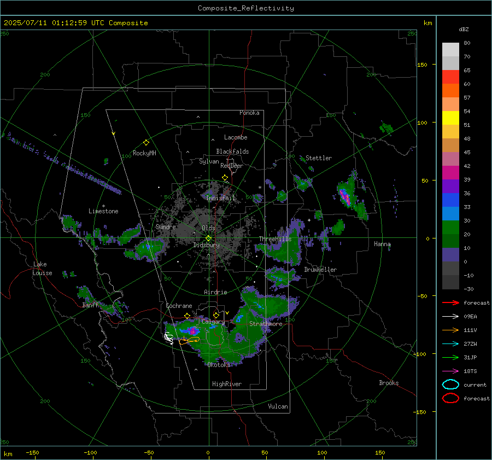Click the cyan current ellipse symbol
The height and width of the screenshot is (460, 492).
[450, 385]
